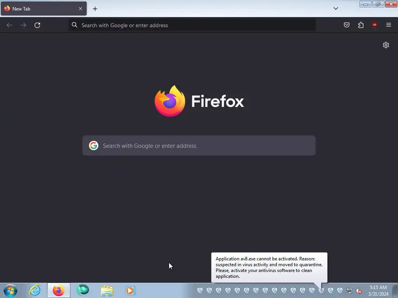
Task: Click the muted volume tray icon
Action: click(x=359, y=291)
